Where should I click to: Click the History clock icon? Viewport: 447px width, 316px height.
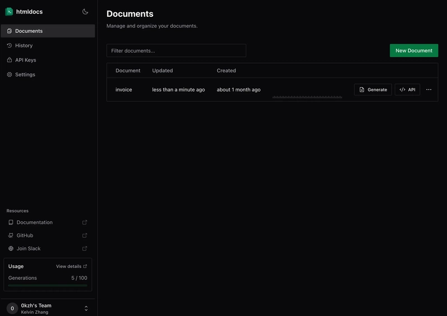(9, 45)
